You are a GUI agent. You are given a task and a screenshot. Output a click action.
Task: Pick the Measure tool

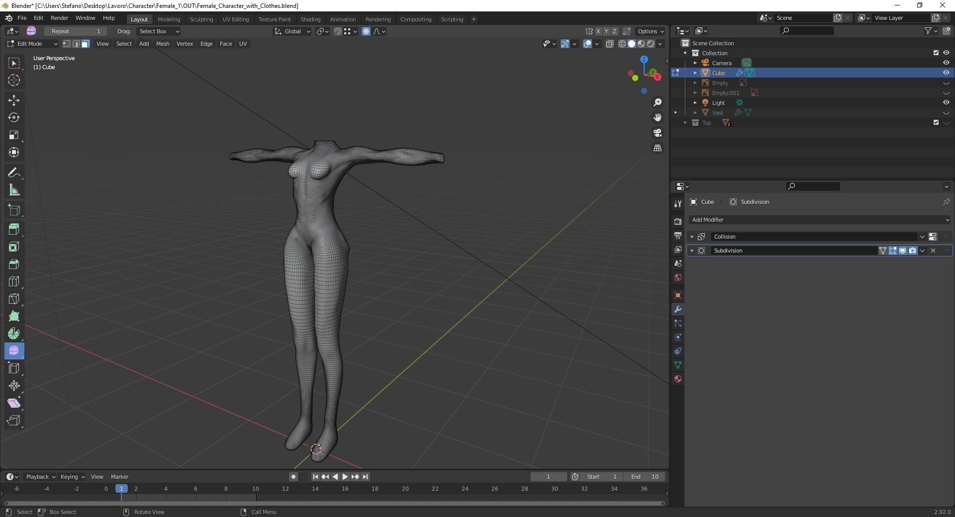tap(14, 190)
